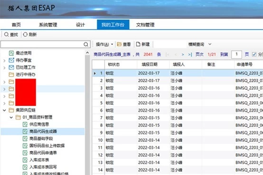263x175 pixels.
Task: Expand the 已处理工作 node
Action: [5, 68]
